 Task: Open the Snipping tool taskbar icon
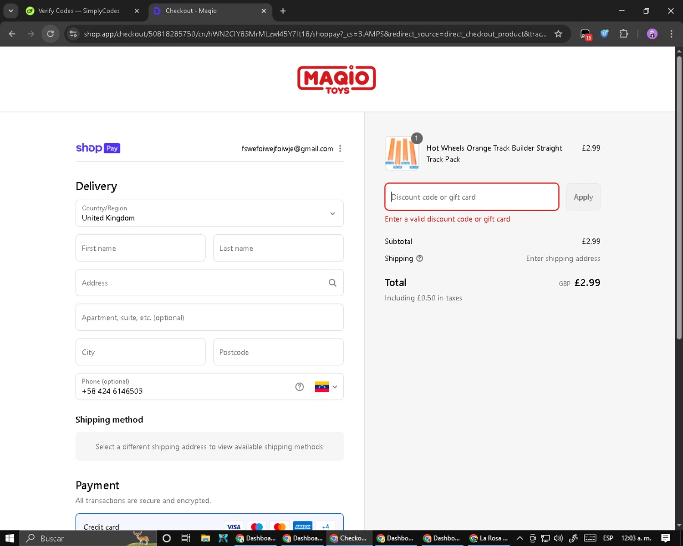click(x=223, y=538)
